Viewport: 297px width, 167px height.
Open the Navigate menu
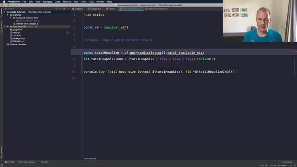coord(47,2)
